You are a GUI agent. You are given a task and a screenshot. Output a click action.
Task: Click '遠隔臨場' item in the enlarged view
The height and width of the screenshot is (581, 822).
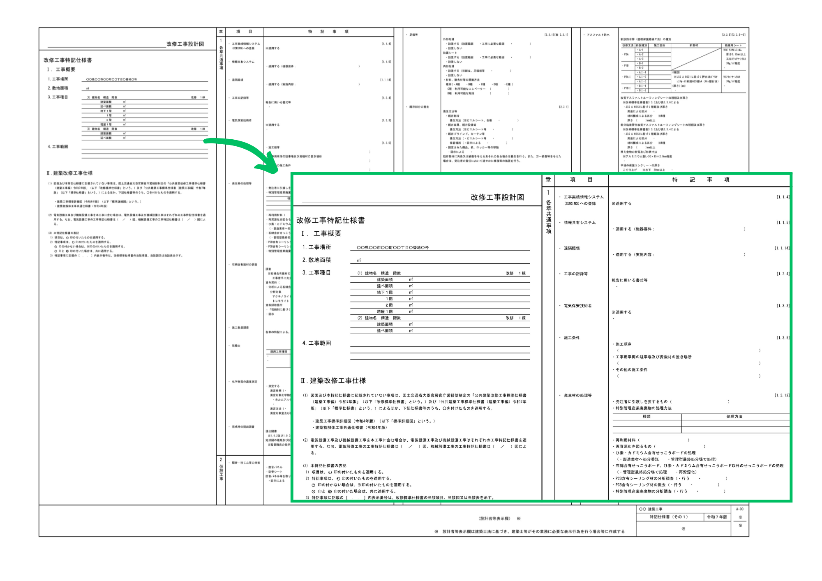point(572,248)
